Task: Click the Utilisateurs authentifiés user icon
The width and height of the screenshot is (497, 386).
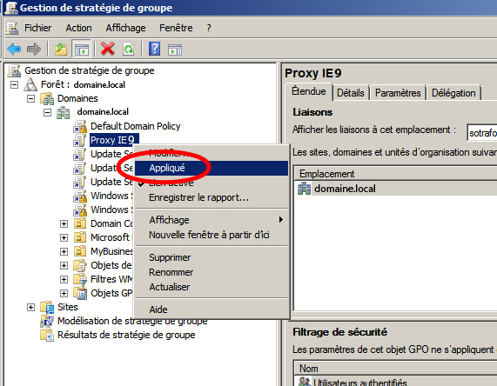Action: click(x=305, y=382)
